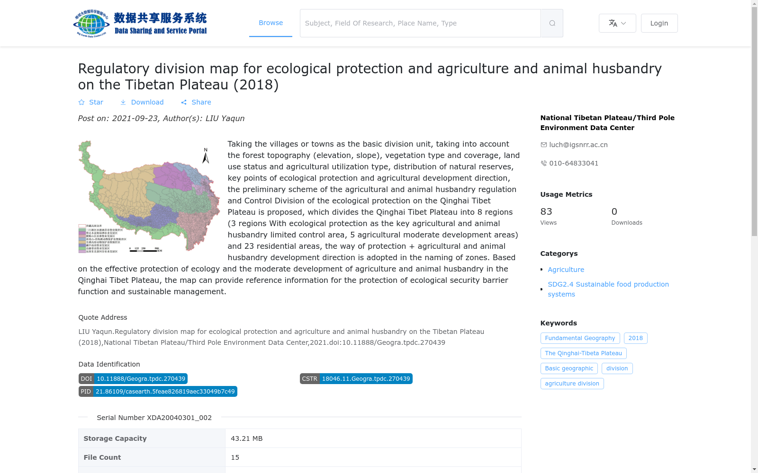Select the 2018 keyword tag
This screenshot has height=473, width=758.
(635, 338)
